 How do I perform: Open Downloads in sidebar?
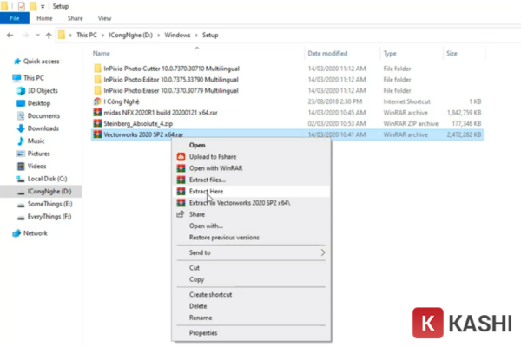tap(43, 128)
